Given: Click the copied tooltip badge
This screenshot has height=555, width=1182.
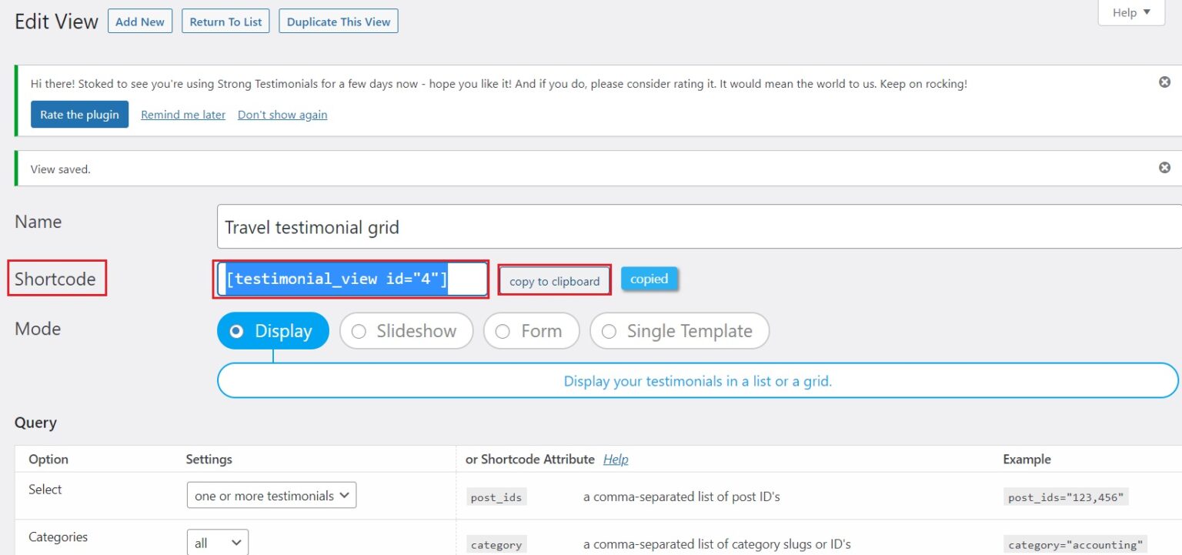Looking at the screenshot, I should [649, 279].
